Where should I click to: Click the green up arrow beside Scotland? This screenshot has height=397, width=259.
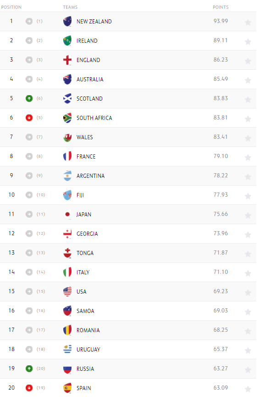pyautogui.click(x=29, y=98)
